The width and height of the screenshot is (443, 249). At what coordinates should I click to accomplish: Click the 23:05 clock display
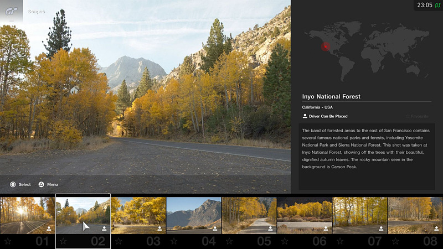tap(425, 5)
